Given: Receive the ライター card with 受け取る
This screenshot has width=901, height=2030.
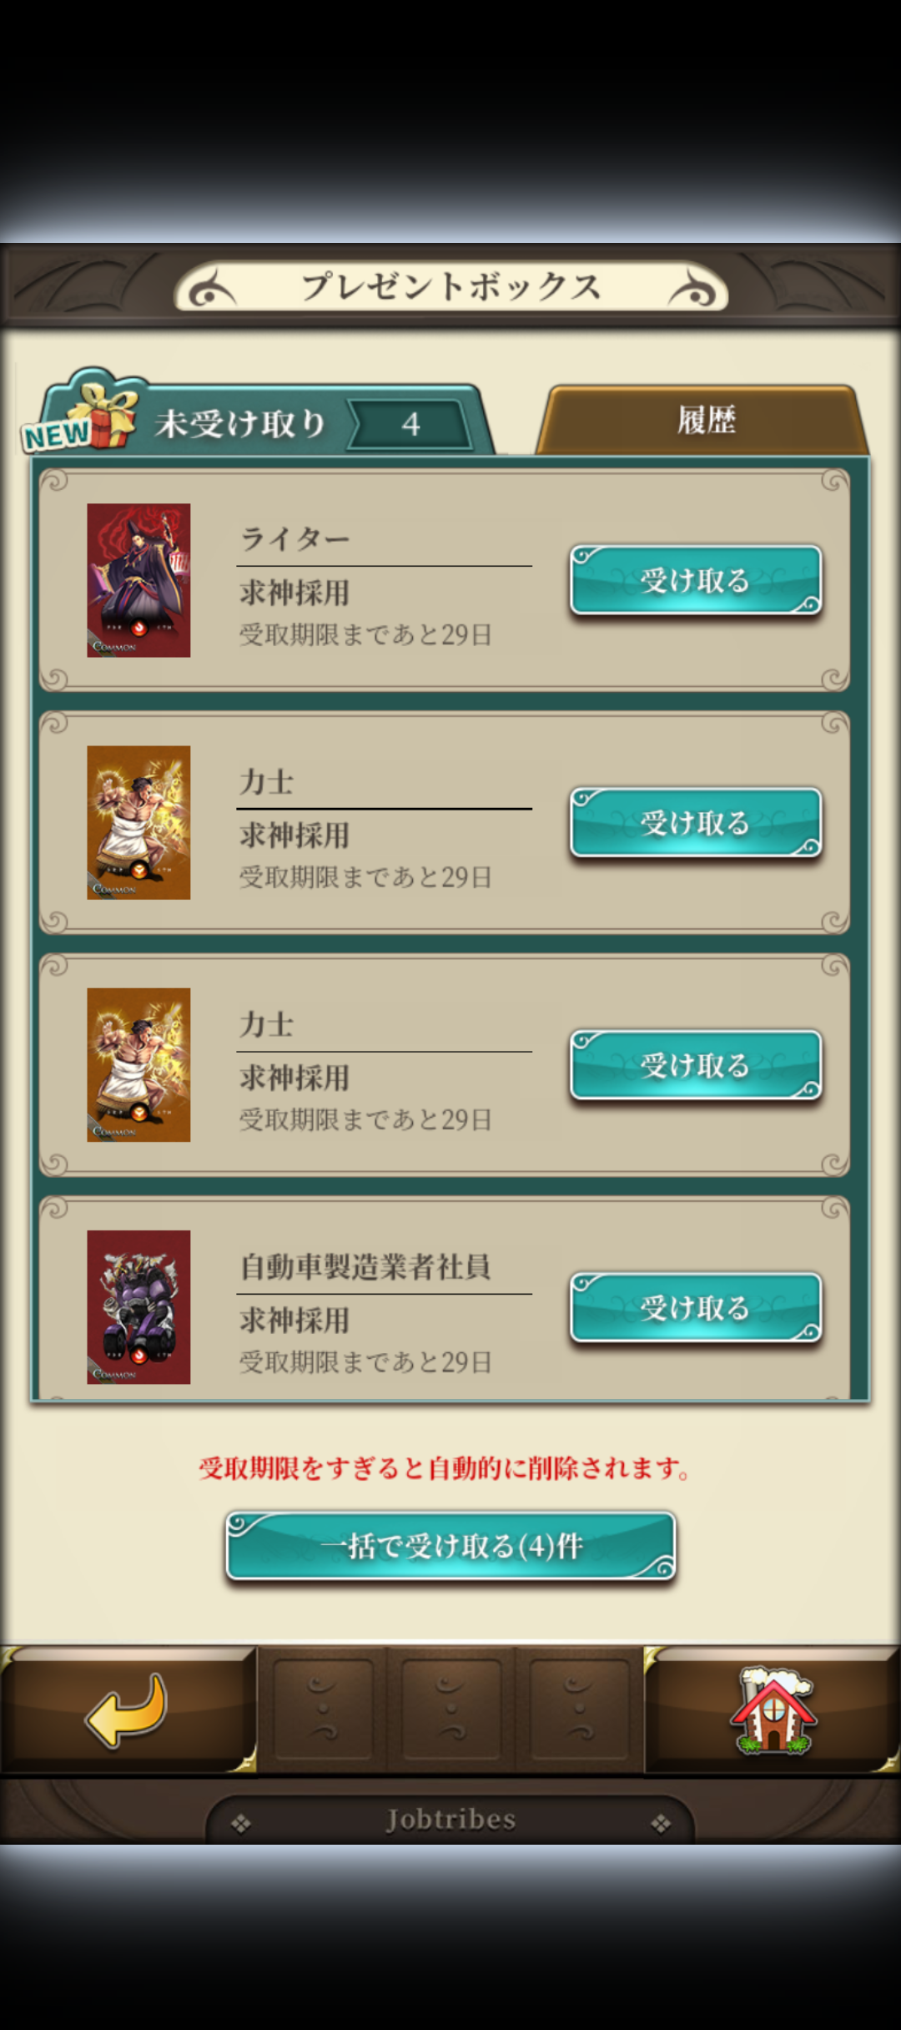Looking at the screenshot, I should [x=696, y=580].
